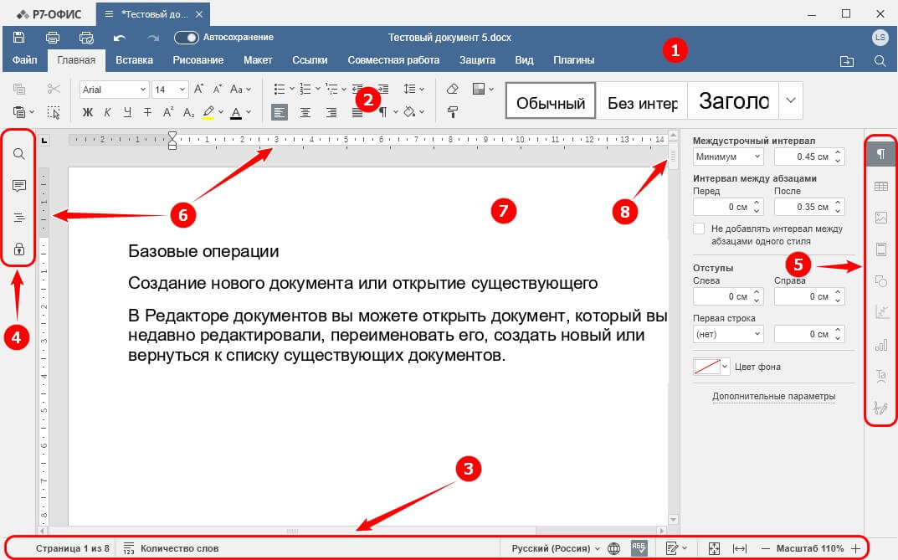Toggle italic formatting with К button

(x=107, y=112)
